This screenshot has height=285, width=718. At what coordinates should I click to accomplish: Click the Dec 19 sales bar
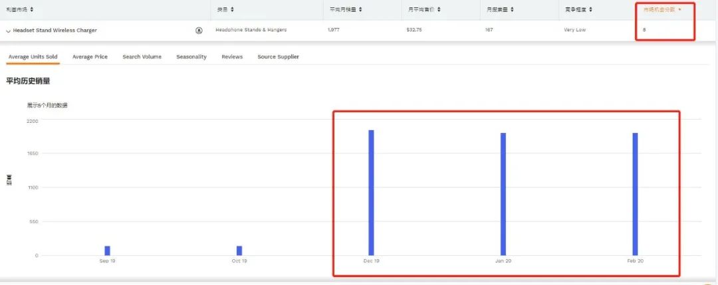pos(371,193)
